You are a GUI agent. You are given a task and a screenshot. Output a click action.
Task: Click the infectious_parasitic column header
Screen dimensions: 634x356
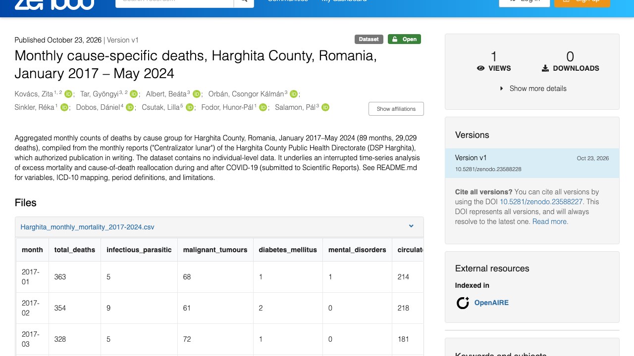[139, 250]
